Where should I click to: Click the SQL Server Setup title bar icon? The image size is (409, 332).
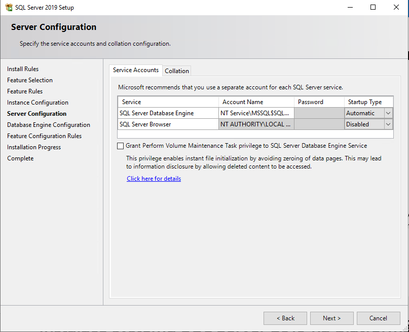[9, 7]
